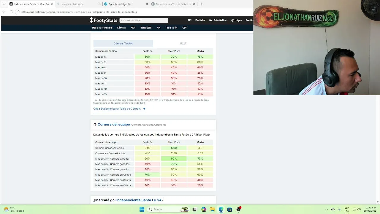Open Task View from the taskbar
Screen dimensions: 380x214
[x=194, y=209]
